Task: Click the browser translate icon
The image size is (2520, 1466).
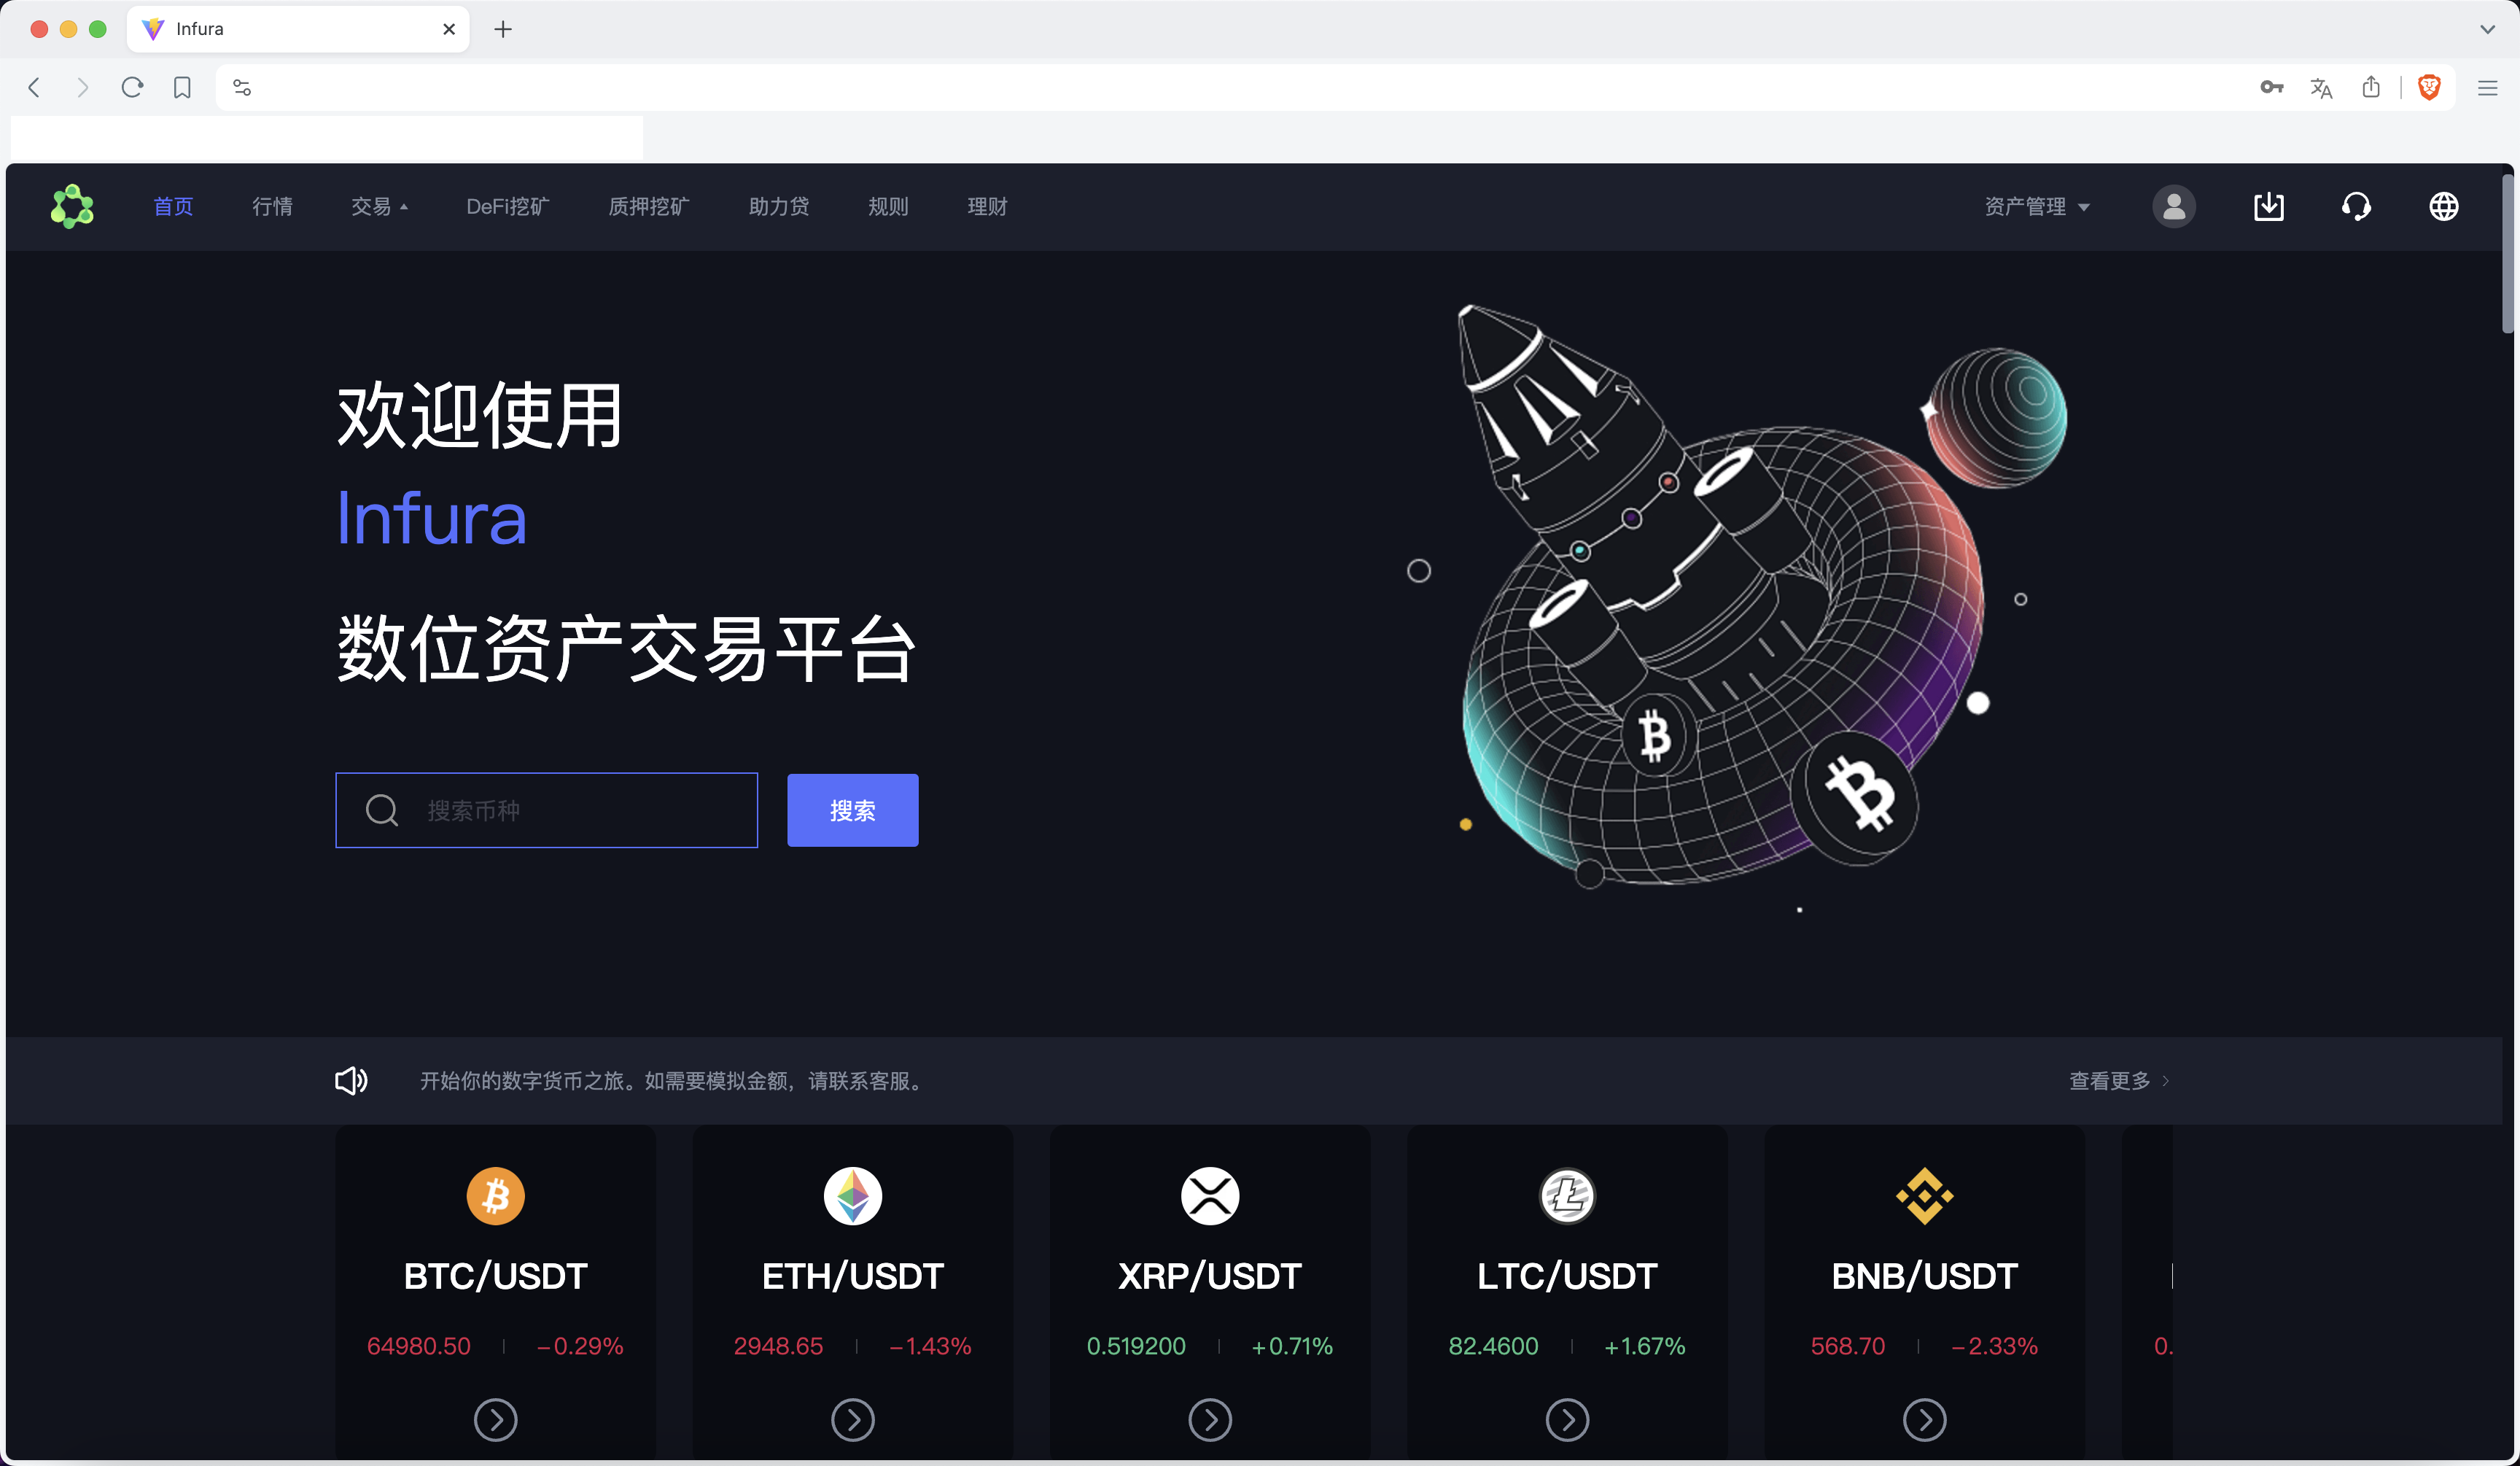Action: 2321,88
